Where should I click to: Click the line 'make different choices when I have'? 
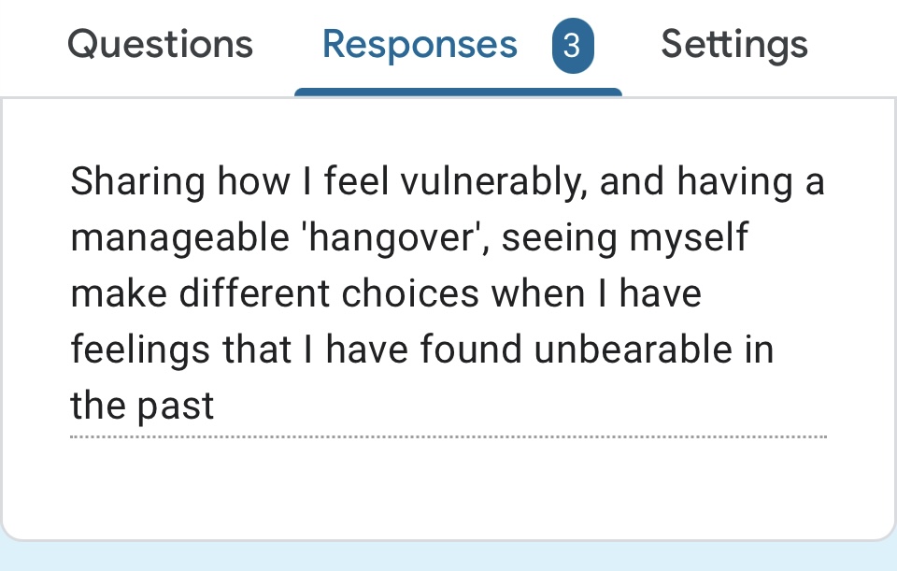pyautogui.click(x=385, y=293)
